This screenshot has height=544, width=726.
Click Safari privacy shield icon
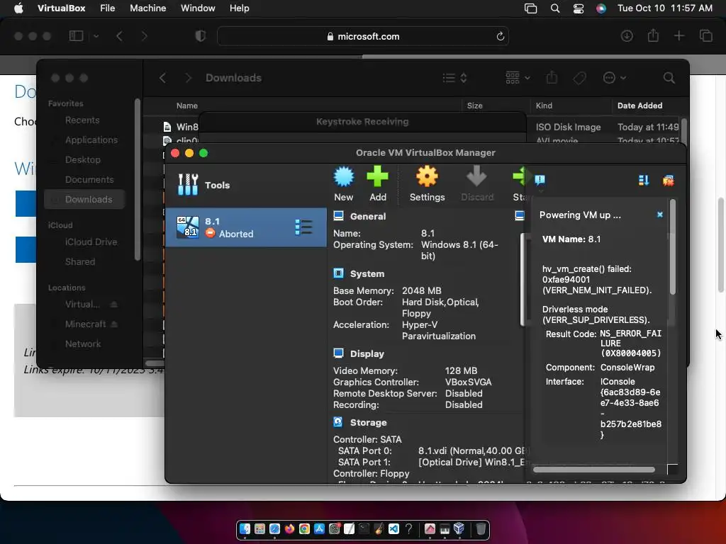tap(200, 36)
